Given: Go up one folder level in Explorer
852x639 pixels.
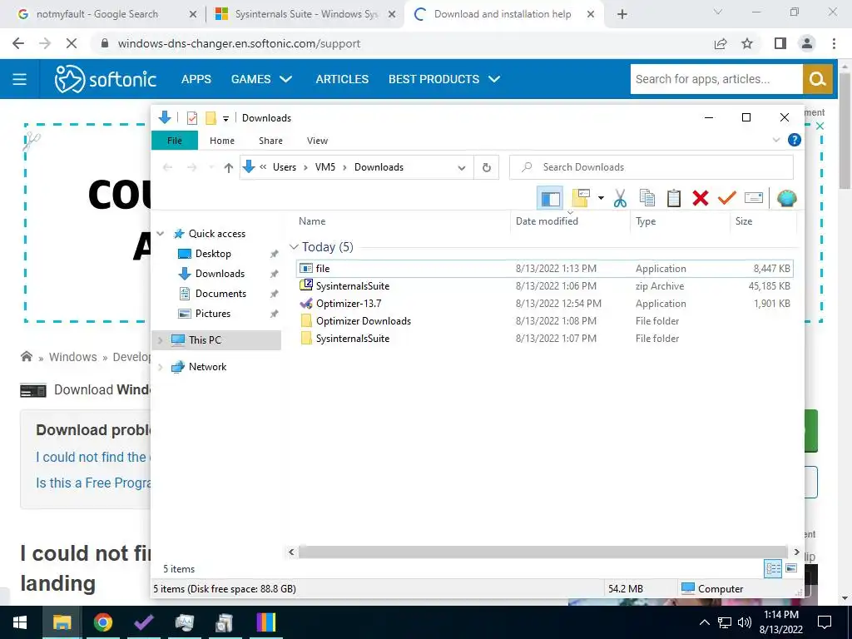Looking at the screenshot, I should point(229,168).
